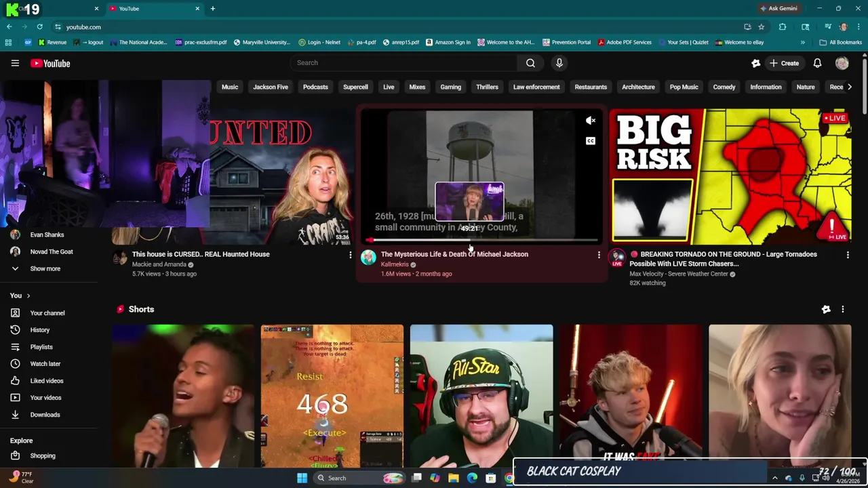Open History in sidebar
This screenshot has width=868, height=488.
(x=40, y=330)
